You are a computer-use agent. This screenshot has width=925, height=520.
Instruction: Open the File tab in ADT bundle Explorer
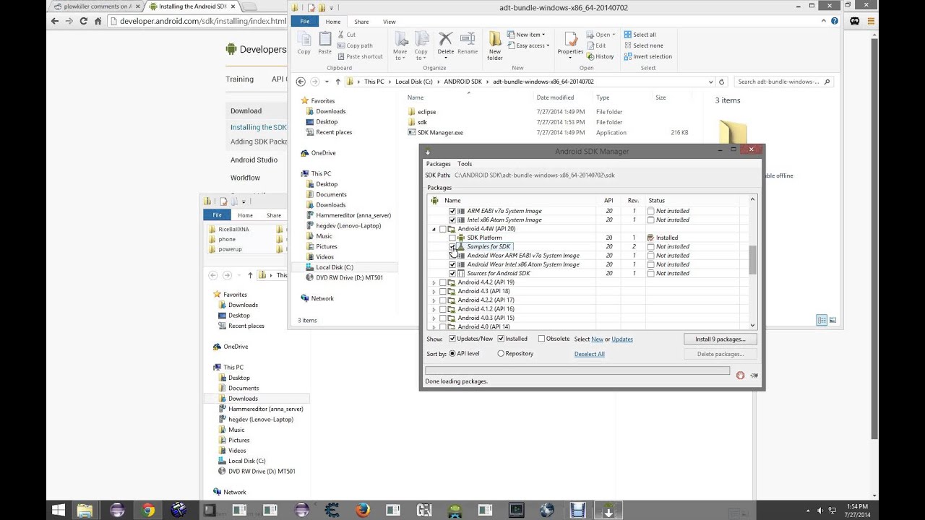click(305, 22)
